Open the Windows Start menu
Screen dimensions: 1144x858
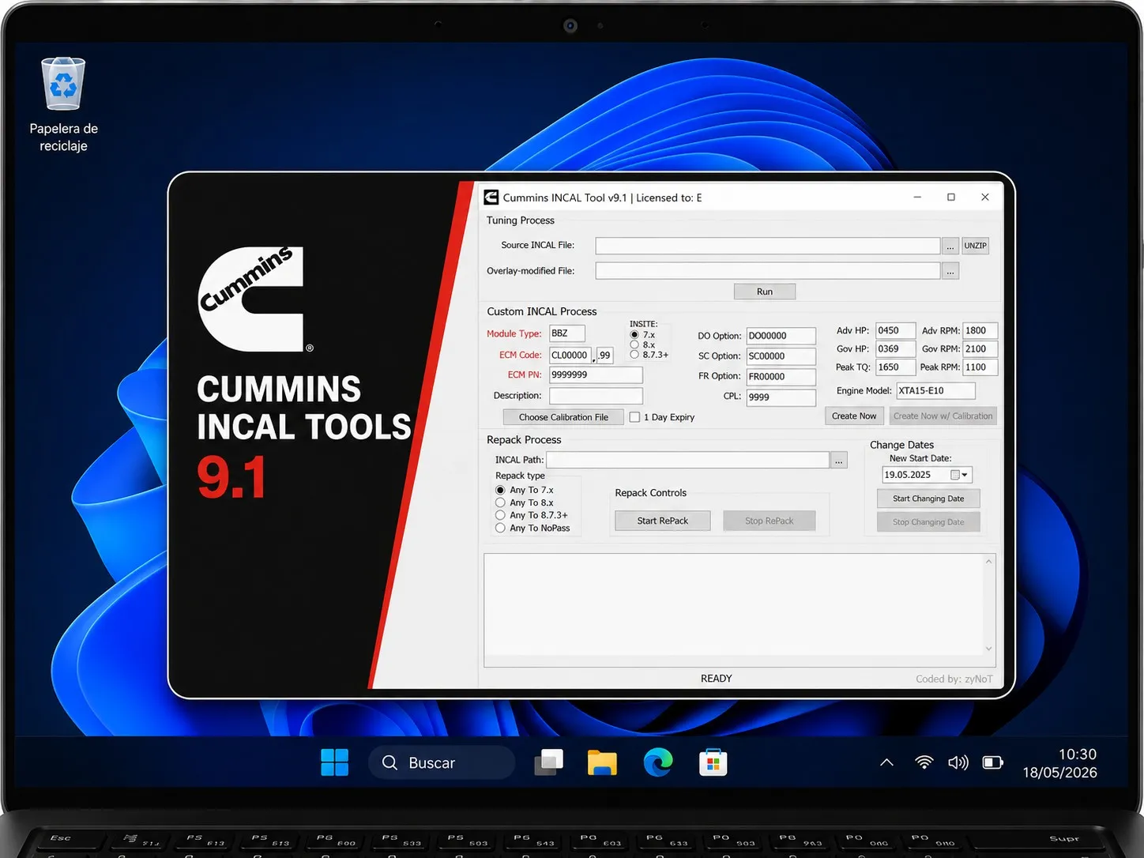point(335,762)
